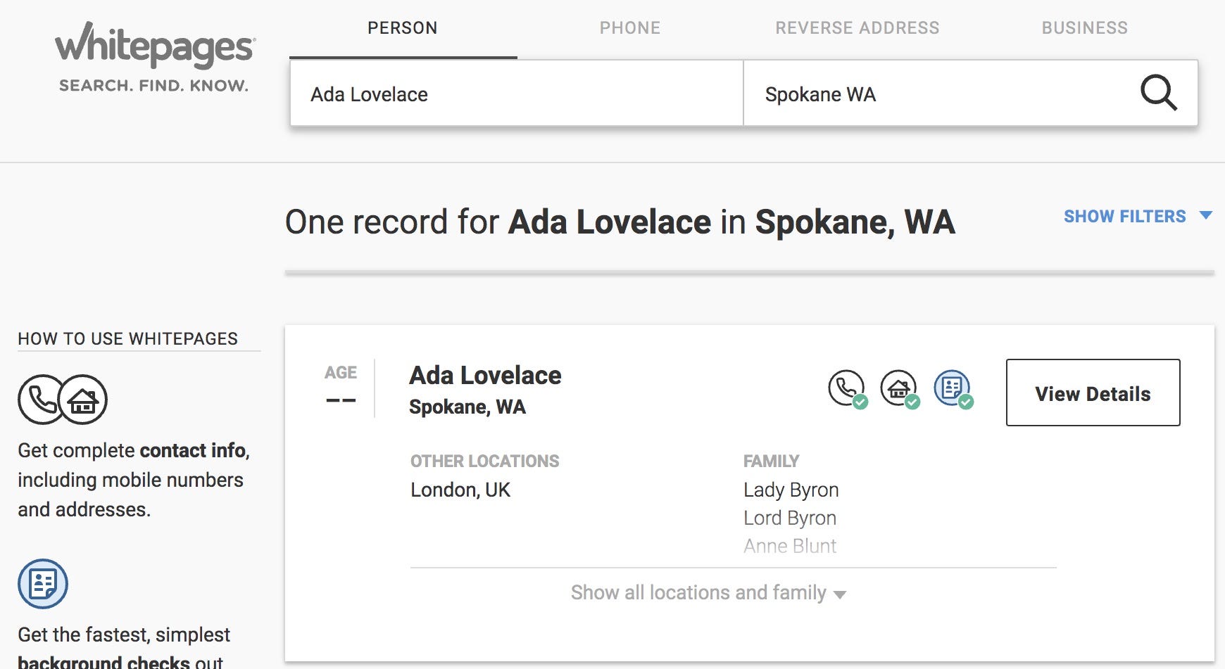Click the 'Get complete contact info' sidebar text
The width and height of the screenshot is (1225, 669).
(x=134, y=480)
